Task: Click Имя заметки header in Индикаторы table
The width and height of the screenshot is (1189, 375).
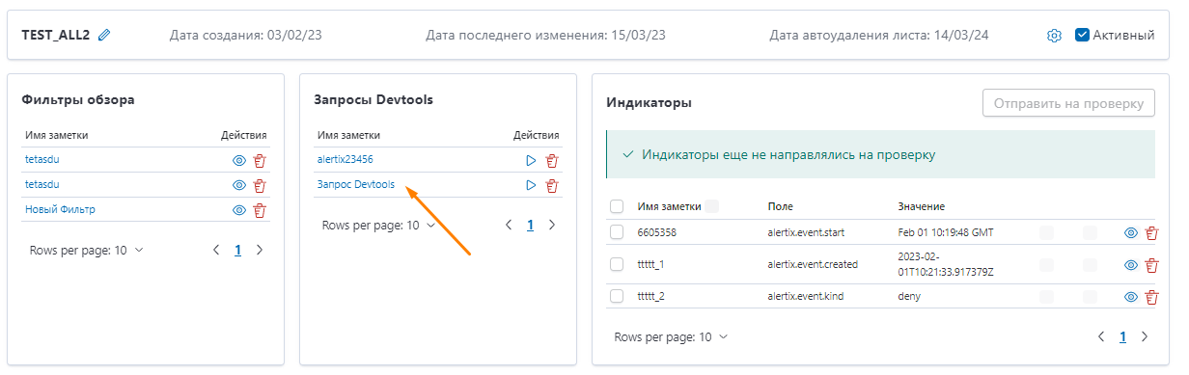Action: pos(669,206)
